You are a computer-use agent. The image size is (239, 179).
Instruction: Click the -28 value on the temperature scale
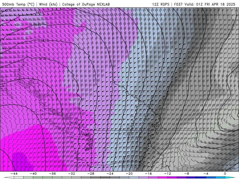coord(91,174)
